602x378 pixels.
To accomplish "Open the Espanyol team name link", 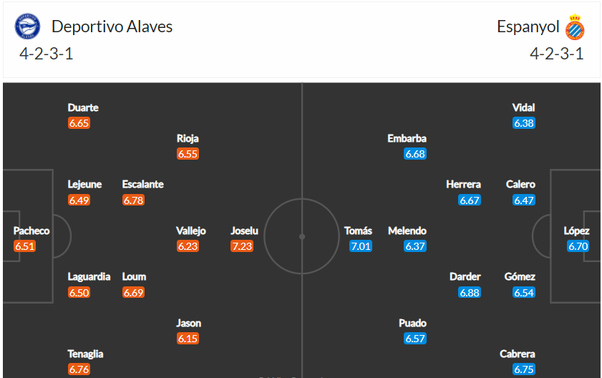I will [528, 26].
